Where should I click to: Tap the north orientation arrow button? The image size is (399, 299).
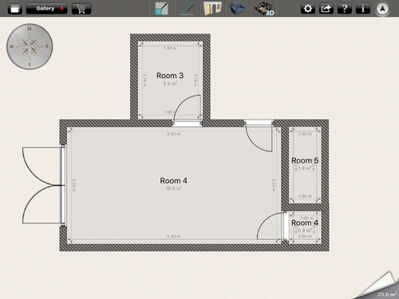tap(382, 9)
